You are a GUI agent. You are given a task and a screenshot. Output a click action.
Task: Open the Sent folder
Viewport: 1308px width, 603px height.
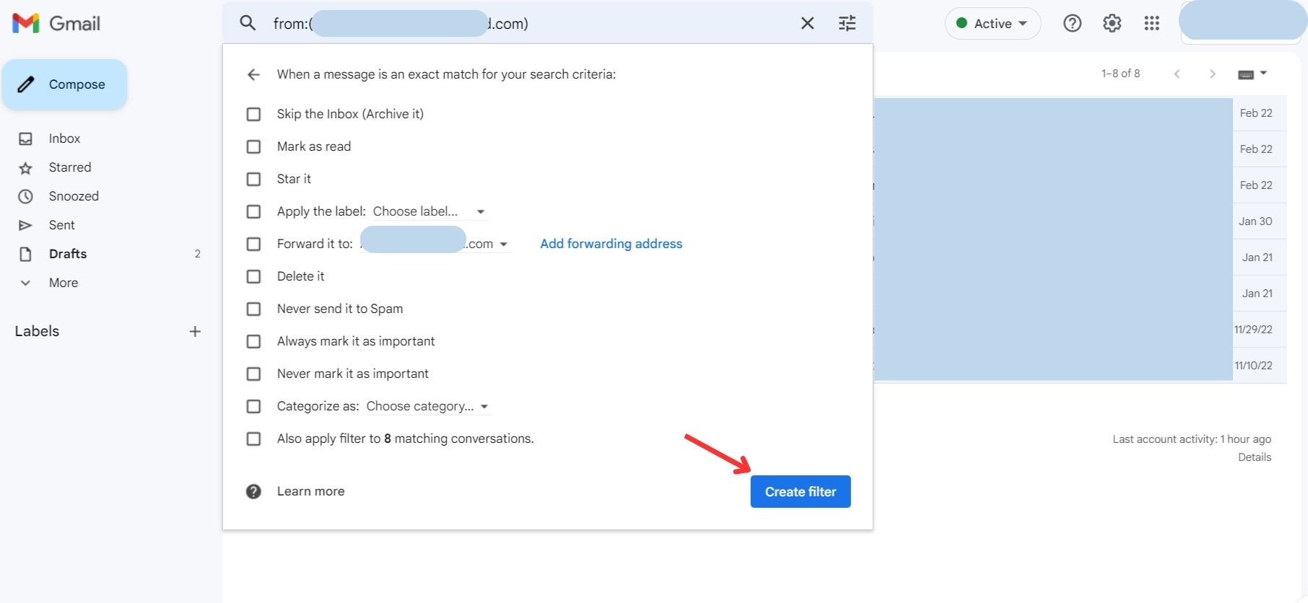click(x=61, y=225)
